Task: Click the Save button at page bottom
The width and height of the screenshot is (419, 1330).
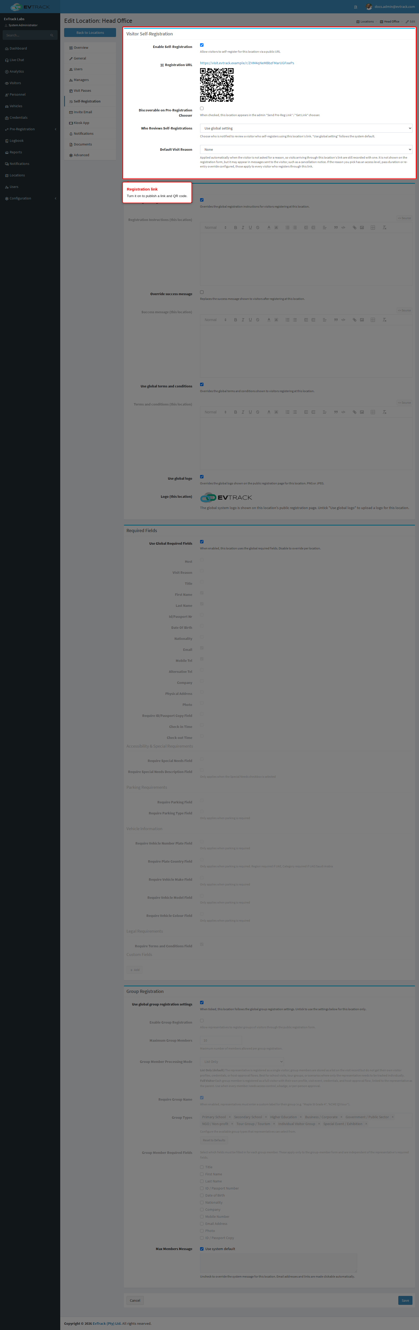Action: tap(405, 1301)
